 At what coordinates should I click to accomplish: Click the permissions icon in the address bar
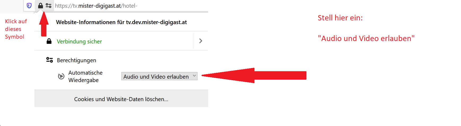click(x=49, y=6)
